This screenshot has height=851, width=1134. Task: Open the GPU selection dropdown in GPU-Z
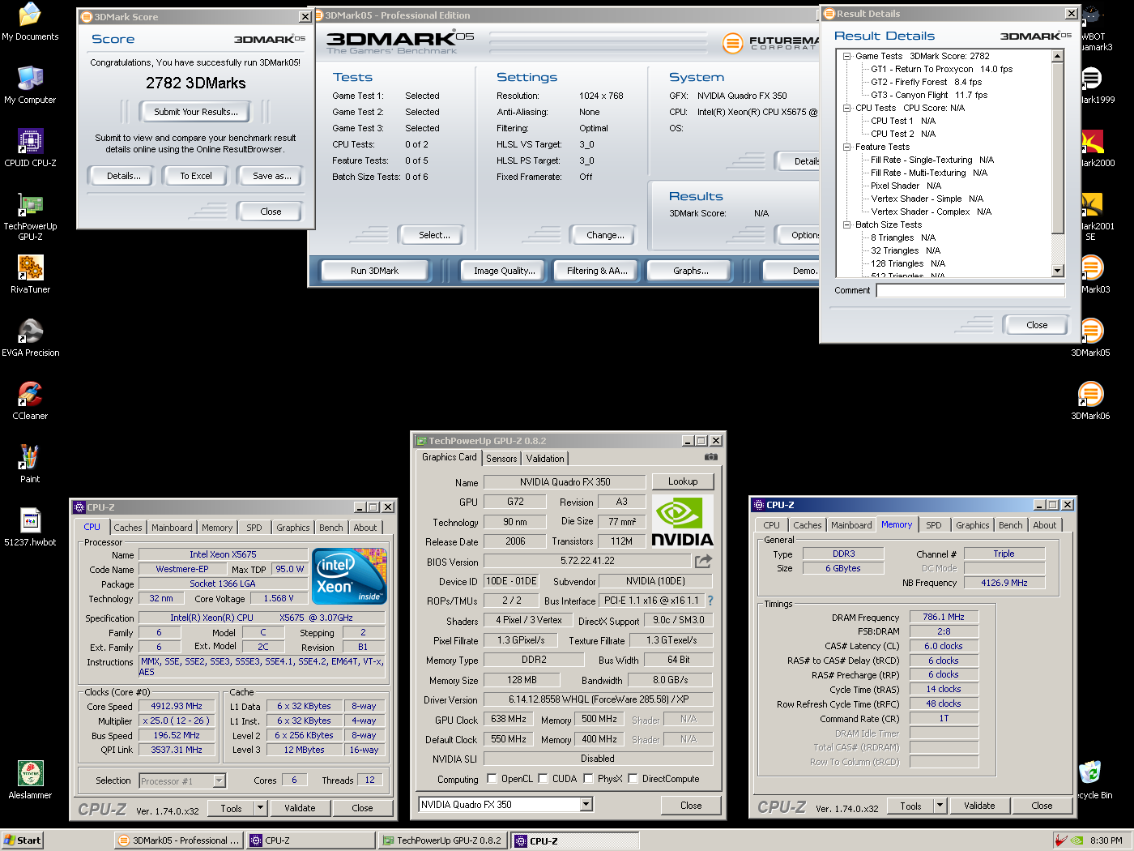586,805
